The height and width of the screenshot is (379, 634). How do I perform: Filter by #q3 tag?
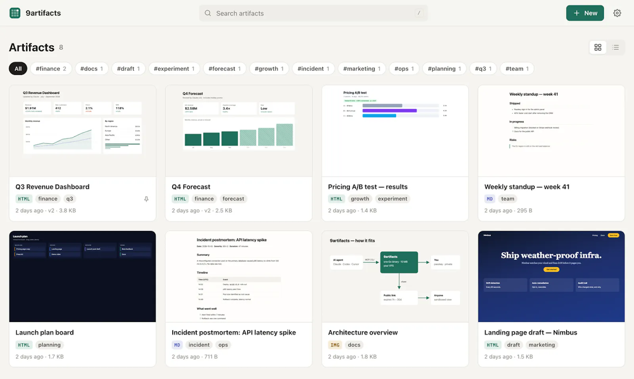pos(483,69)
